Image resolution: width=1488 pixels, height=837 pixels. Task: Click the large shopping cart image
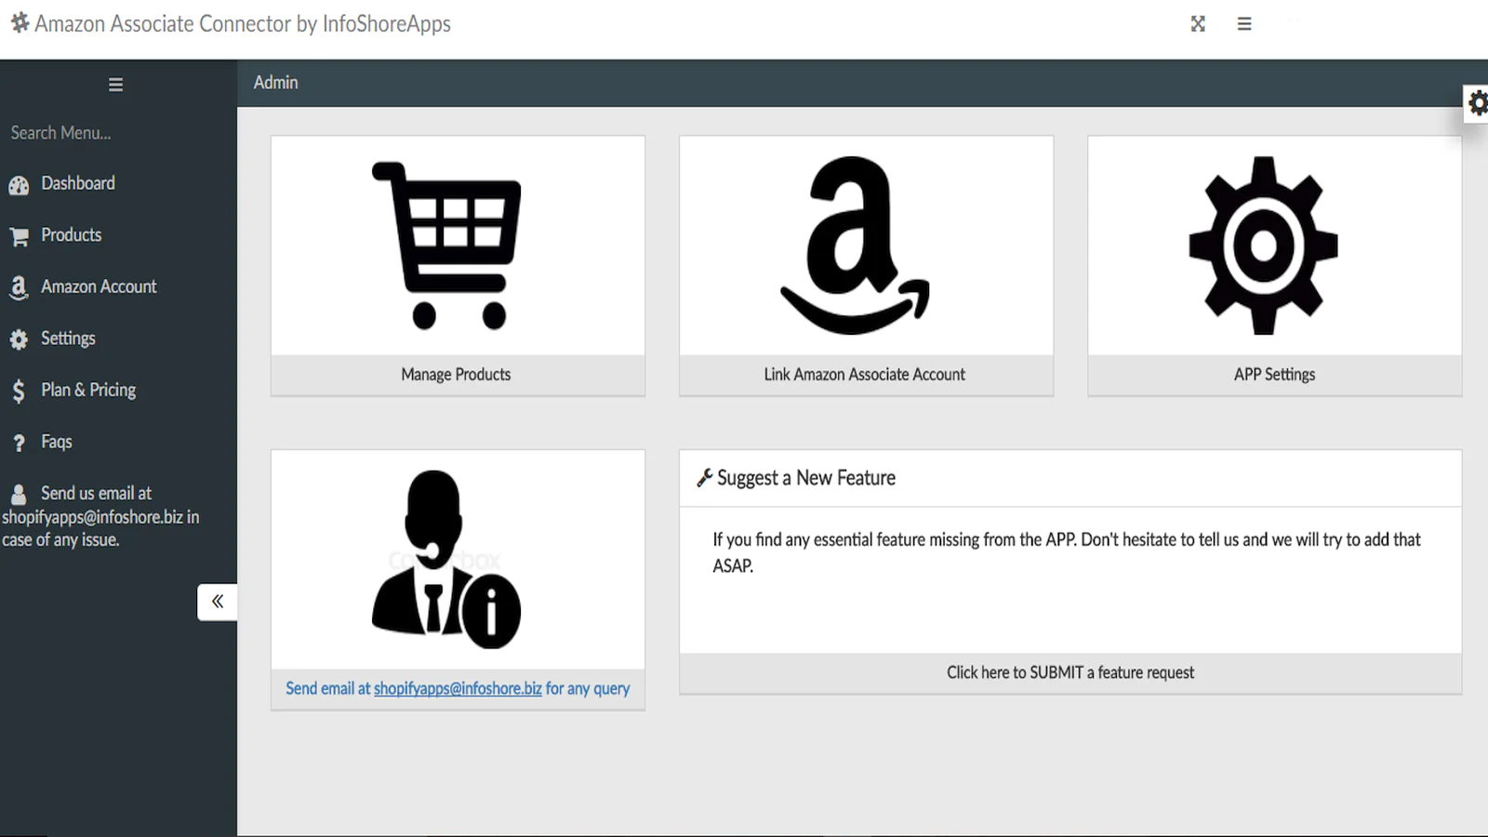tap(447, 246)
